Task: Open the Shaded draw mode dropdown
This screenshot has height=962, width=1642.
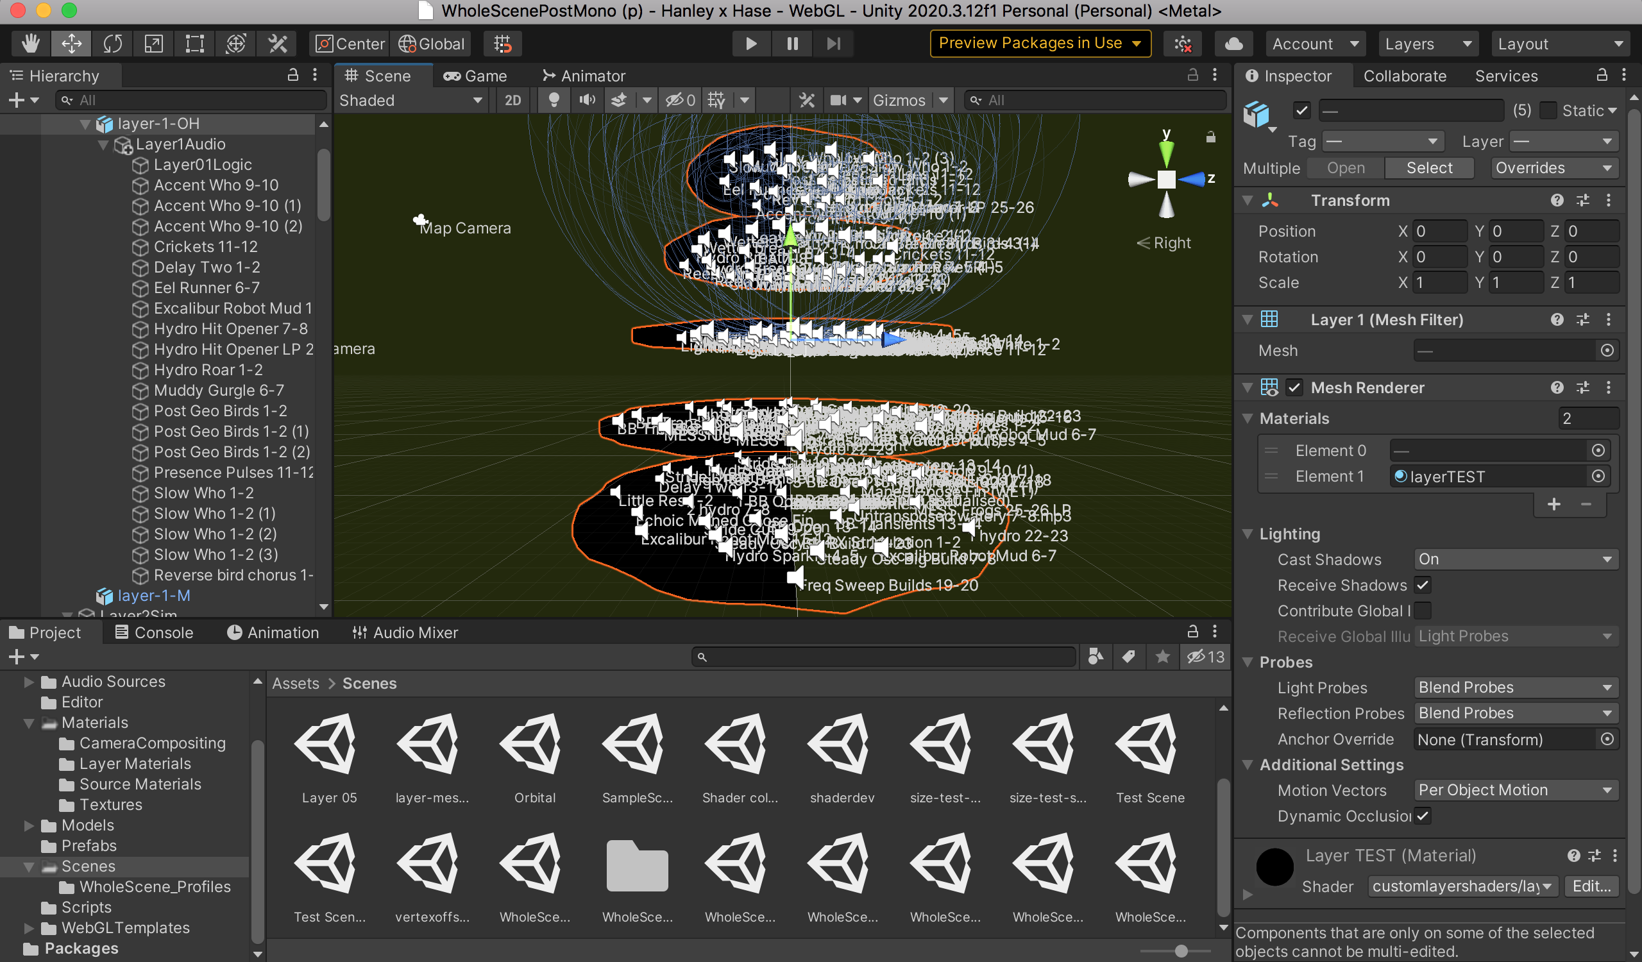Action: tap(411, 100)
